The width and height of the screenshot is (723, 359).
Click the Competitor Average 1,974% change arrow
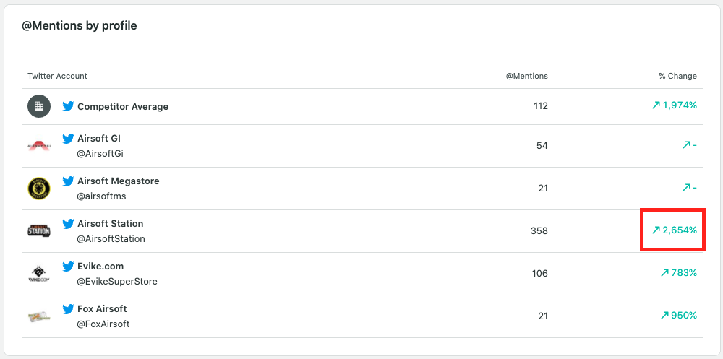(x=656, y=105)
